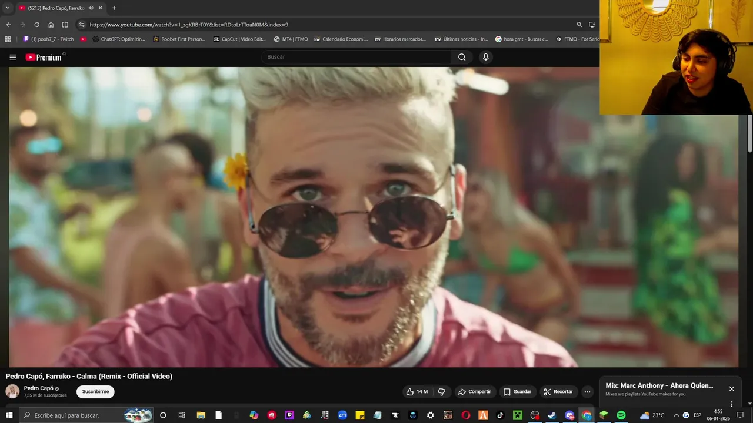Go to YouTube Premium home logo
Viewport: 753px width, 423px height.
click(x=45, y=57)
